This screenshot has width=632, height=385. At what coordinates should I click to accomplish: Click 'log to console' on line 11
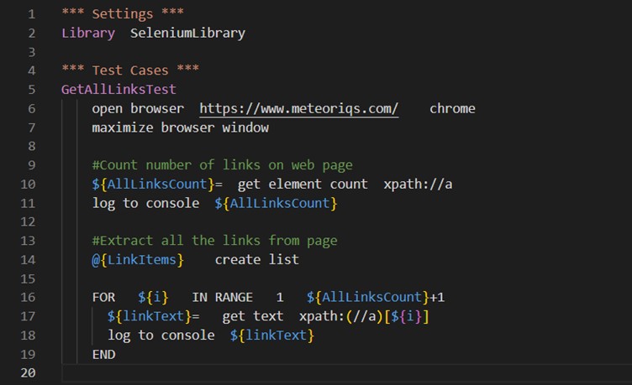[x=145, y=203]
